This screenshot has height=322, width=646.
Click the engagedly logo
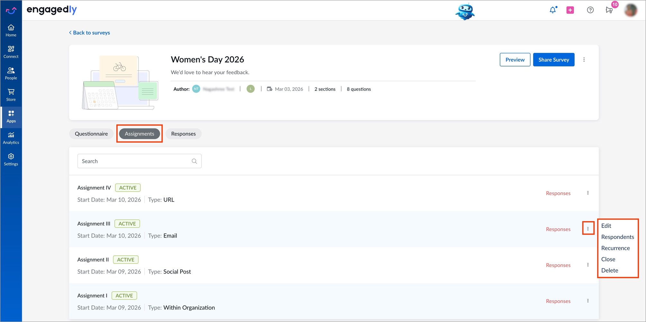coord(52,10)
